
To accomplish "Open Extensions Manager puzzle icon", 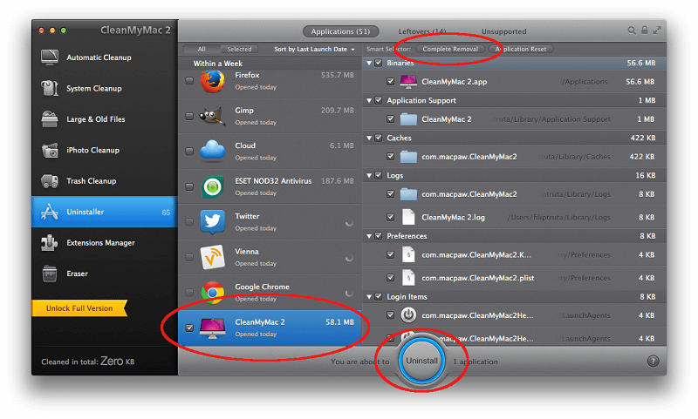I will click(x=50, y=243).
